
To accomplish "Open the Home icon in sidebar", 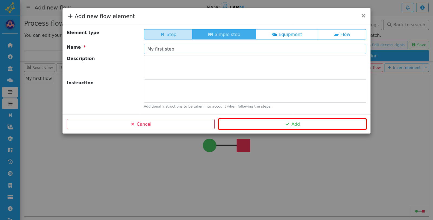I will pos(10,45).
